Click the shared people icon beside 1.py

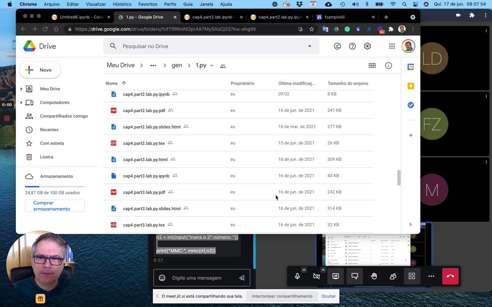[223, 66]
